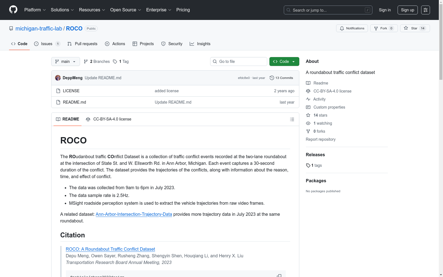Screen dimensions: 443x277
Task: Open DeppMeng's avatar profile
Action: [58, 78]
